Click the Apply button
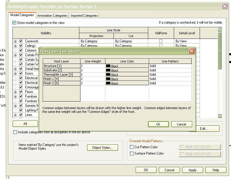Viewport: 231px width, 179px height. 192,170
